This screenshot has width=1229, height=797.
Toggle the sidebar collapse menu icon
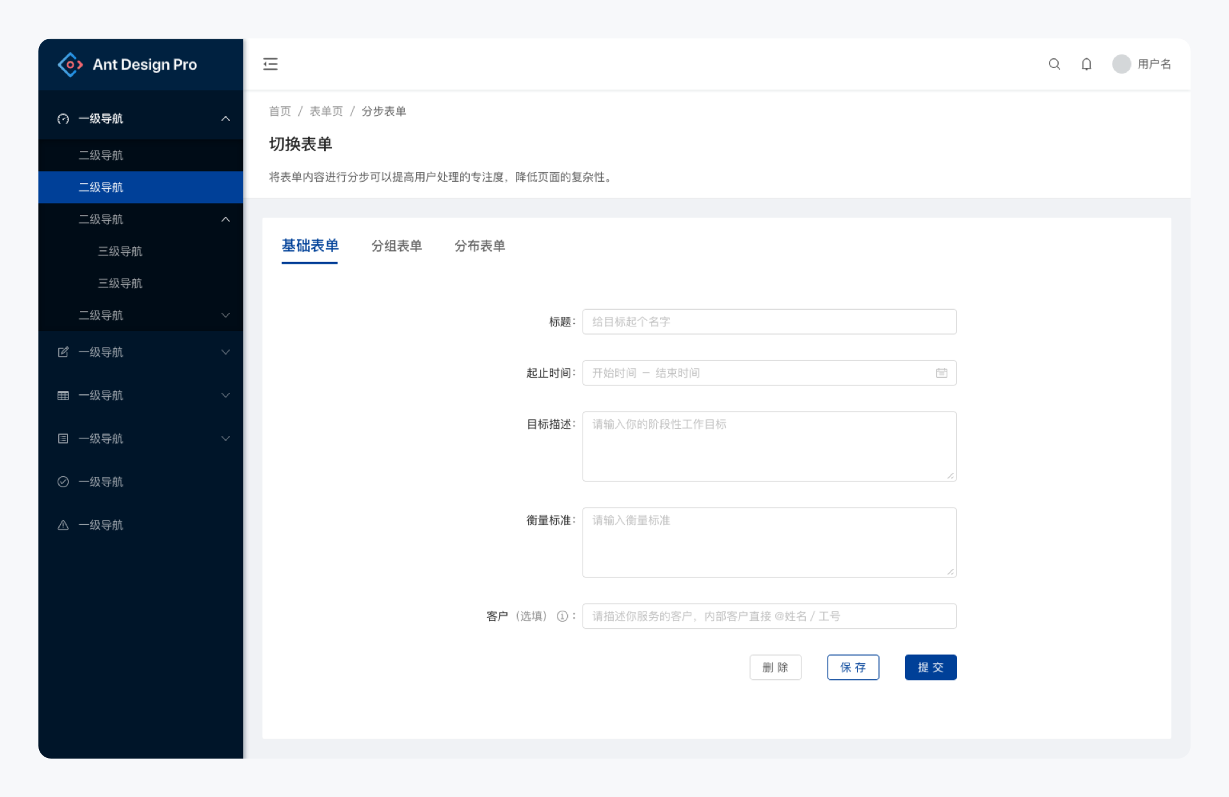click(270, 64)
